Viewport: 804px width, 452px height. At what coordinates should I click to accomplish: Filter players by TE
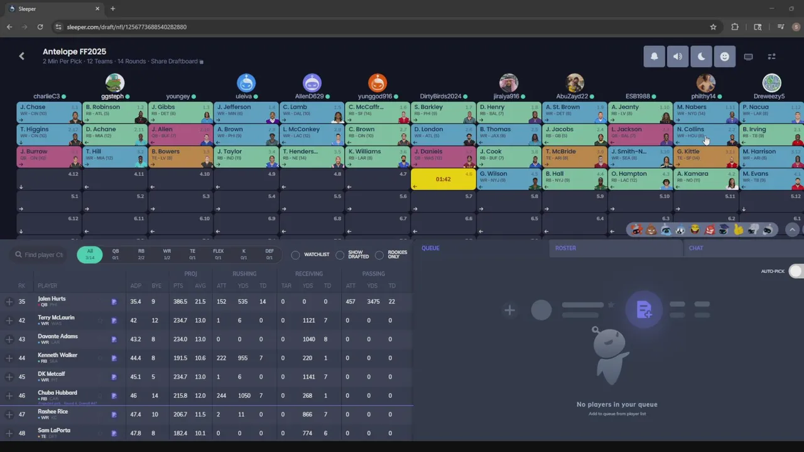192,254
